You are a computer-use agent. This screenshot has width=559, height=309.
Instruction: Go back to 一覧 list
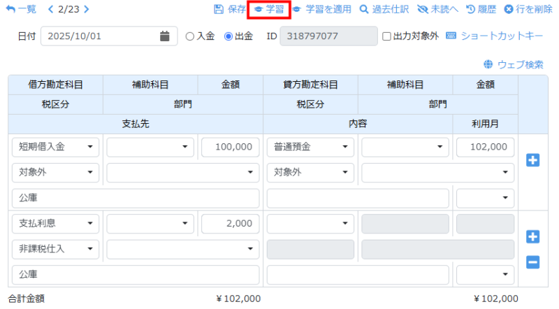[x=21, y=10]
